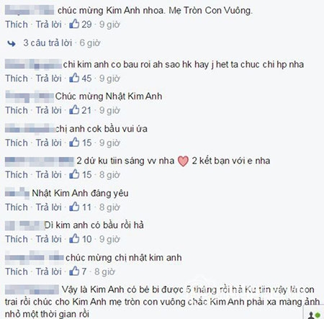Click the thumbs-up icon showing 7 likes
324x319 pixels.
[74, 271]
